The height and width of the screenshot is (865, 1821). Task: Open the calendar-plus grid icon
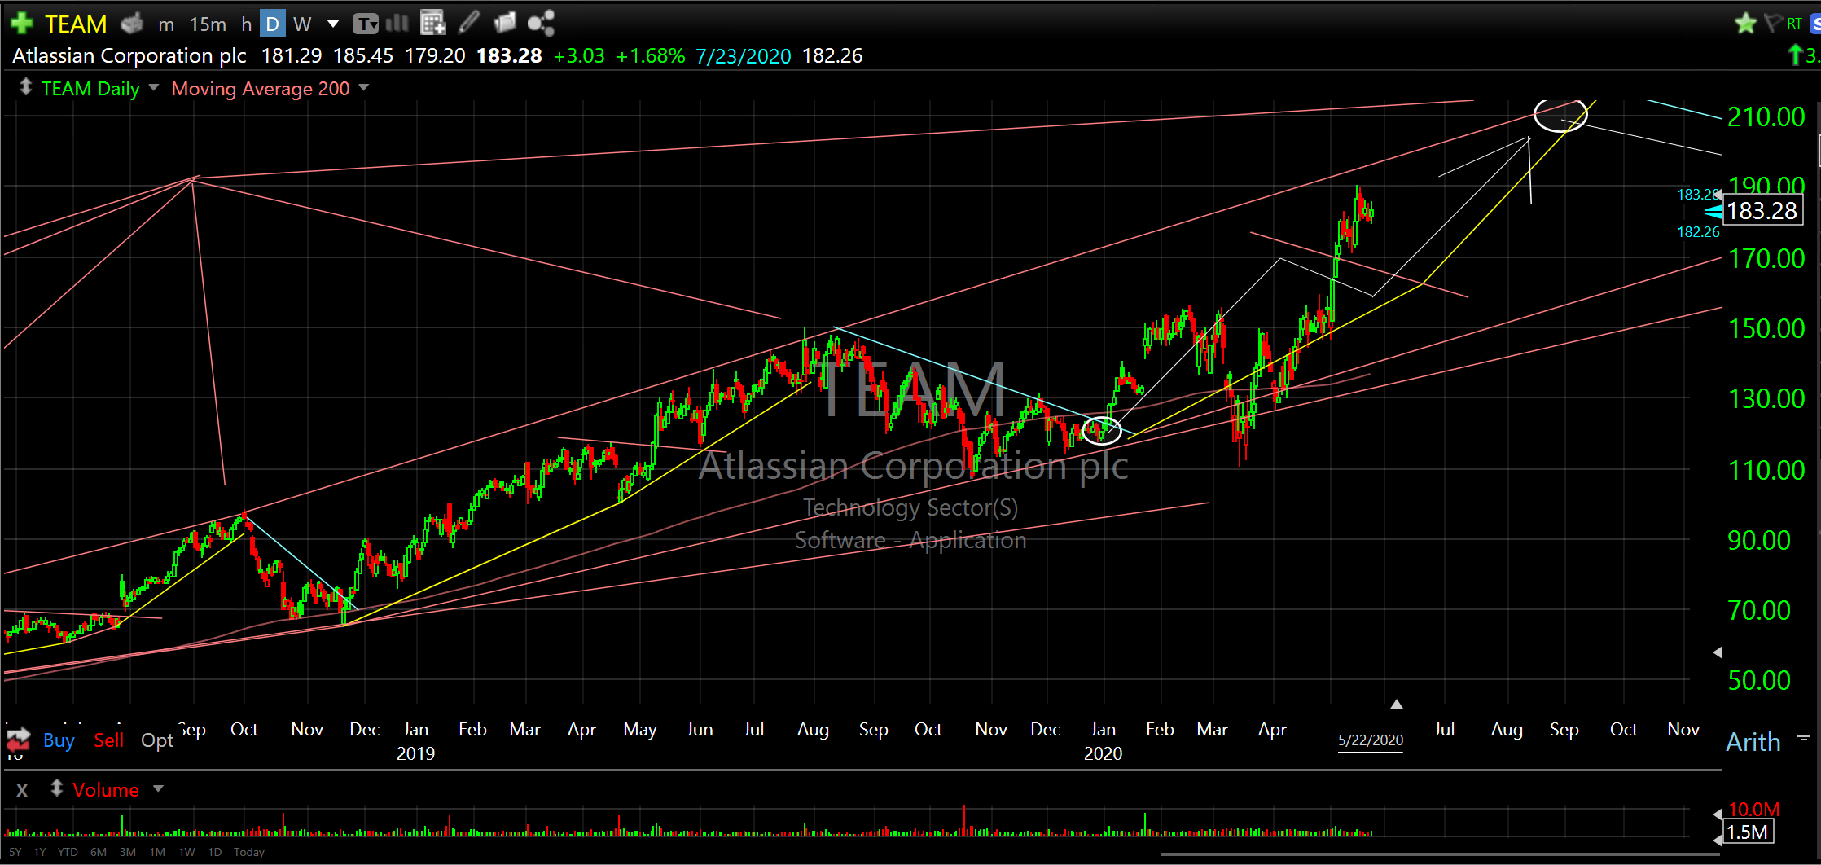pos(432,24)
